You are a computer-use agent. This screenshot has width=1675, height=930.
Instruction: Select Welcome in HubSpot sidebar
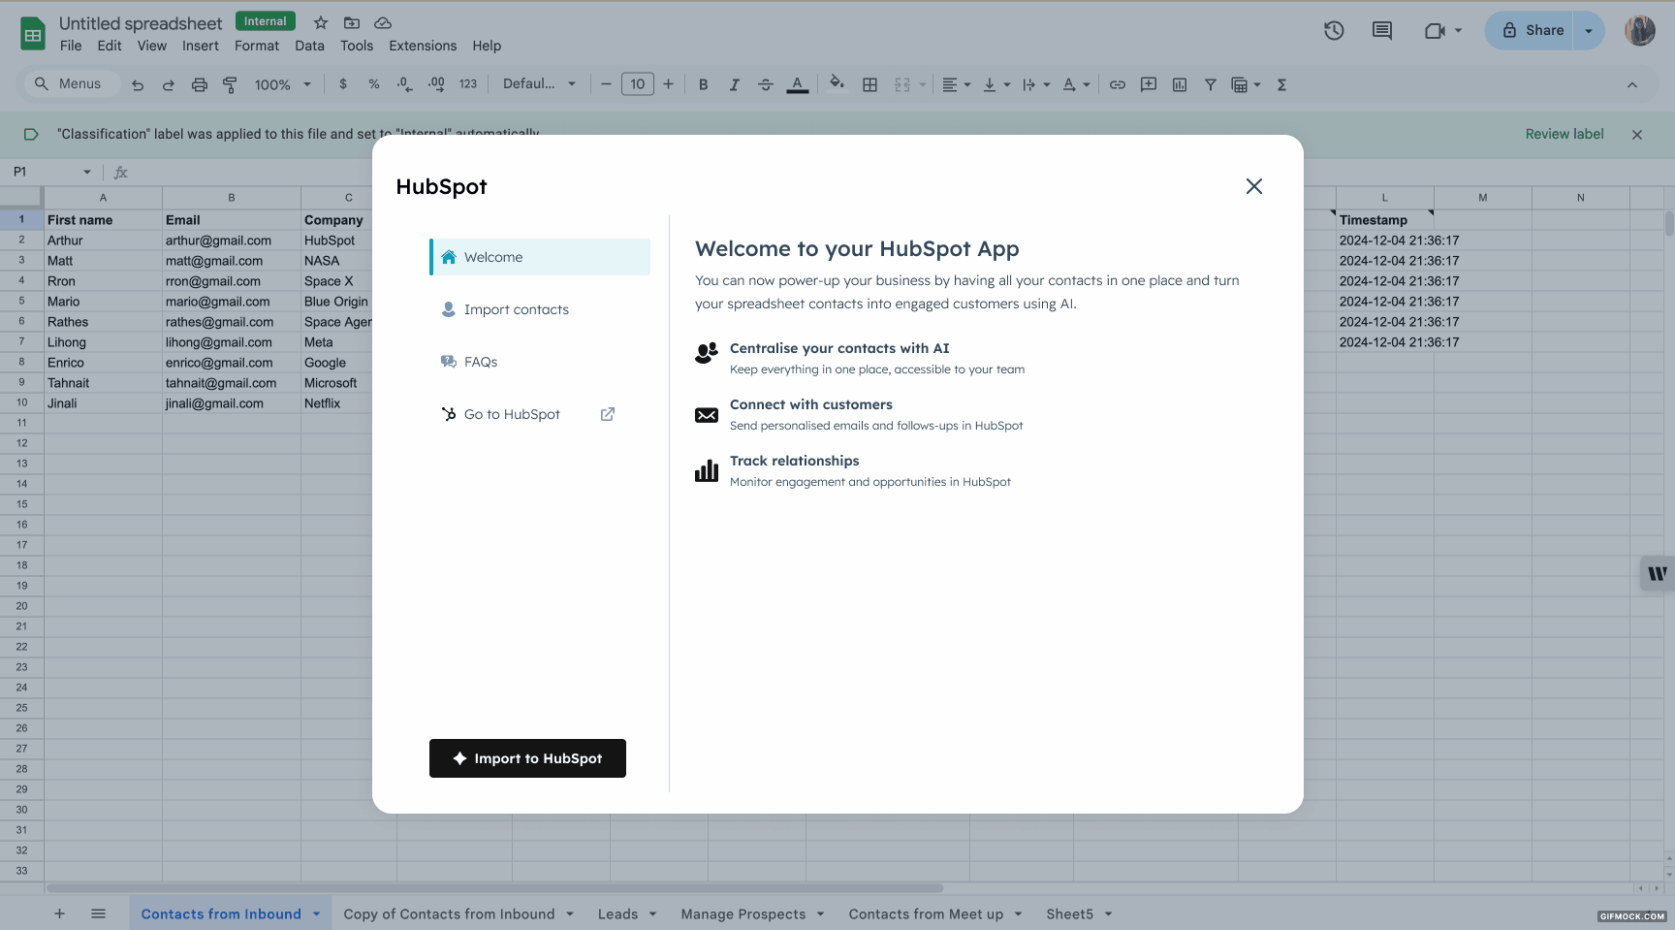[x=540, y=257]
